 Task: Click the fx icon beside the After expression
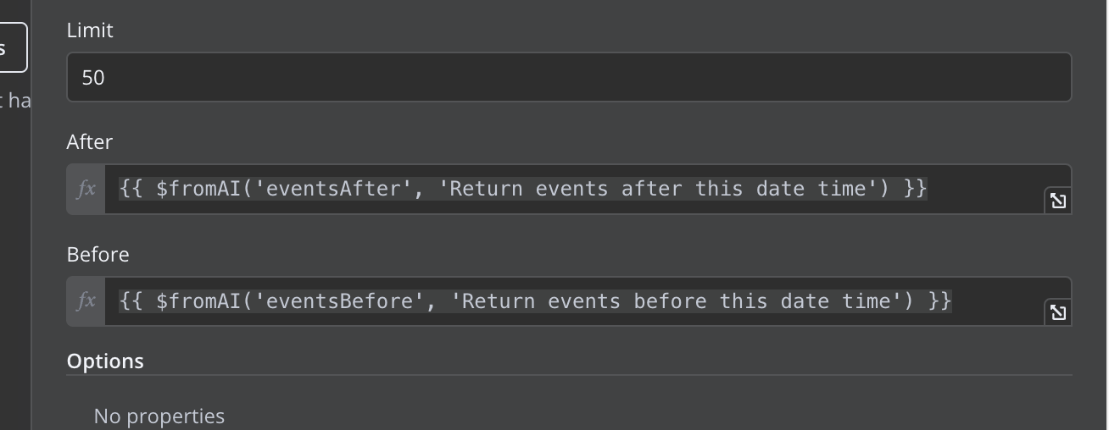coord(86,189)
